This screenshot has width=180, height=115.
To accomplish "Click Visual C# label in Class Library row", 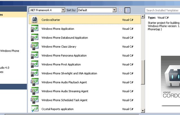I will (x=128, y=47).
